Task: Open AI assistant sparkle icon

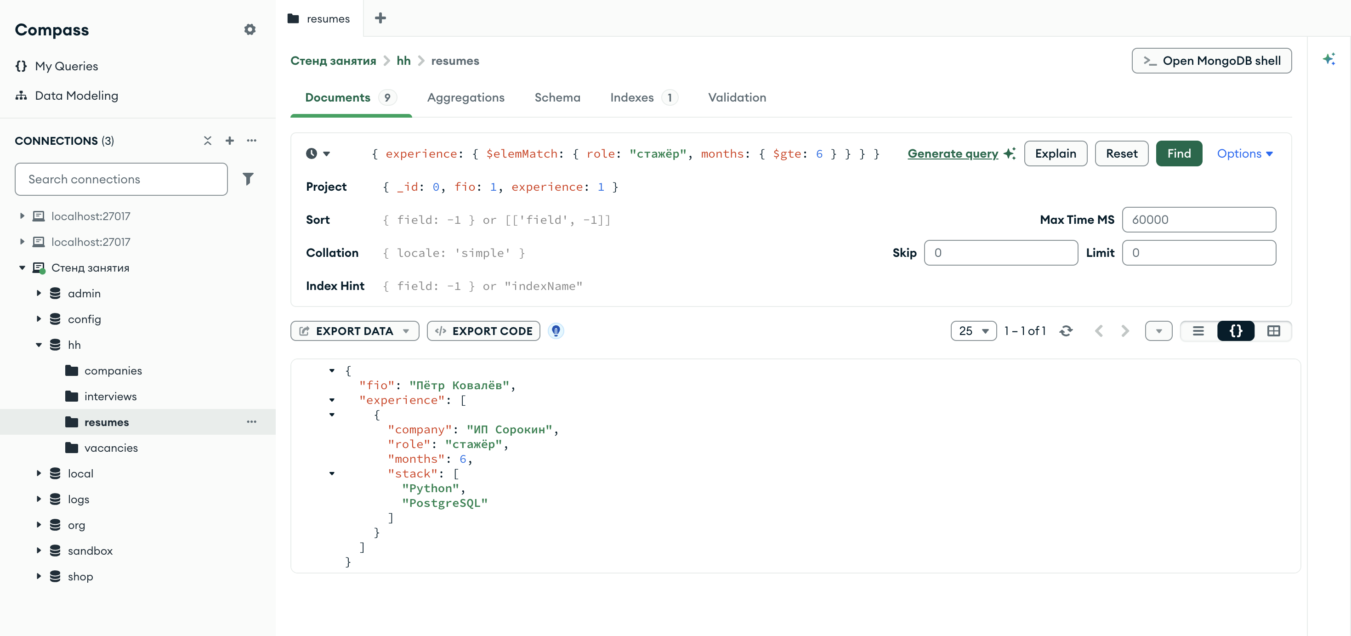Action: tap(1328, 59)
